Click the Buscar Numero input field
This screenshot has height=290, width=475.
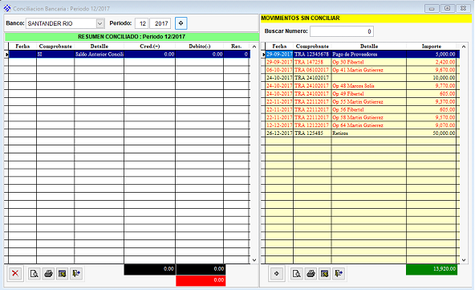coord(342,31)
